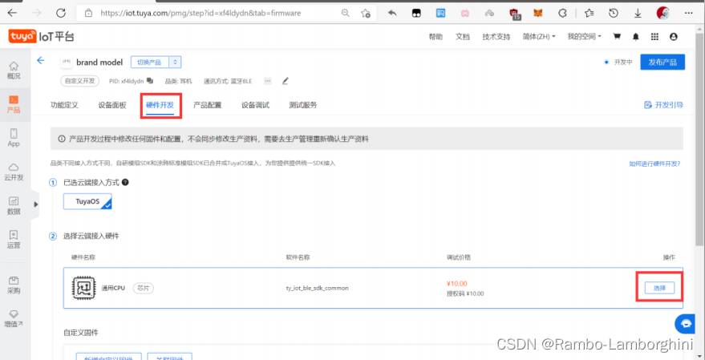This screenshot has width=705, height=360.
Task: Open 云开发 cloud development in the sidebar
Action: click(14, 172)
